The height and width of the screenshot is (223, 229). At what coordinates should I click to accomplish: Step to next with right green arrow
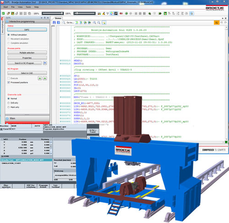click(45, 78)
